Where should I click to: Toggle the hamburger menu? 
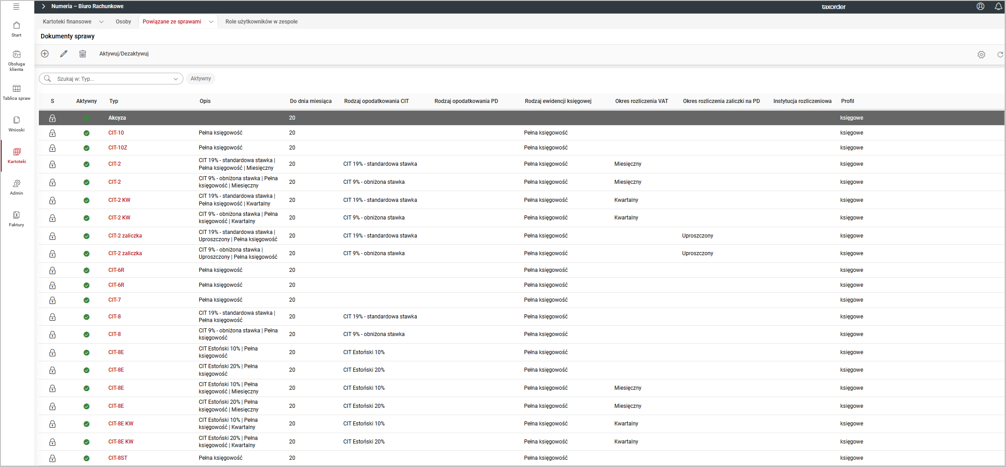pos(16,6)
